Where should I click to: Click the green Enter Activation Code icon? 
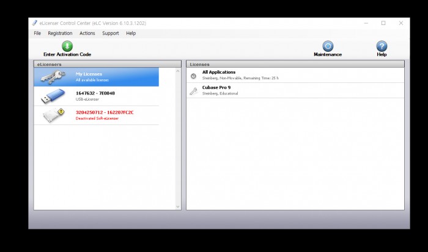[x=67, y=46]
